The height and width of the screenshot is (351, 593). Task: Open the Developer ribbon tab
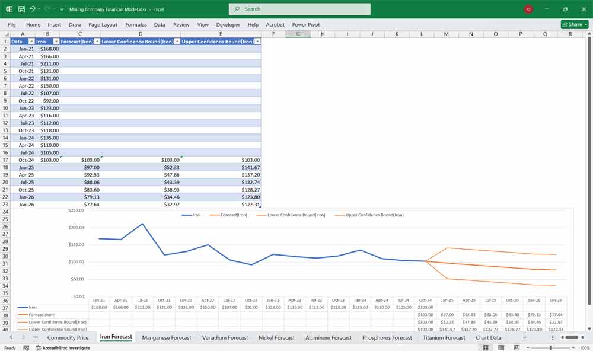(228, 24)
